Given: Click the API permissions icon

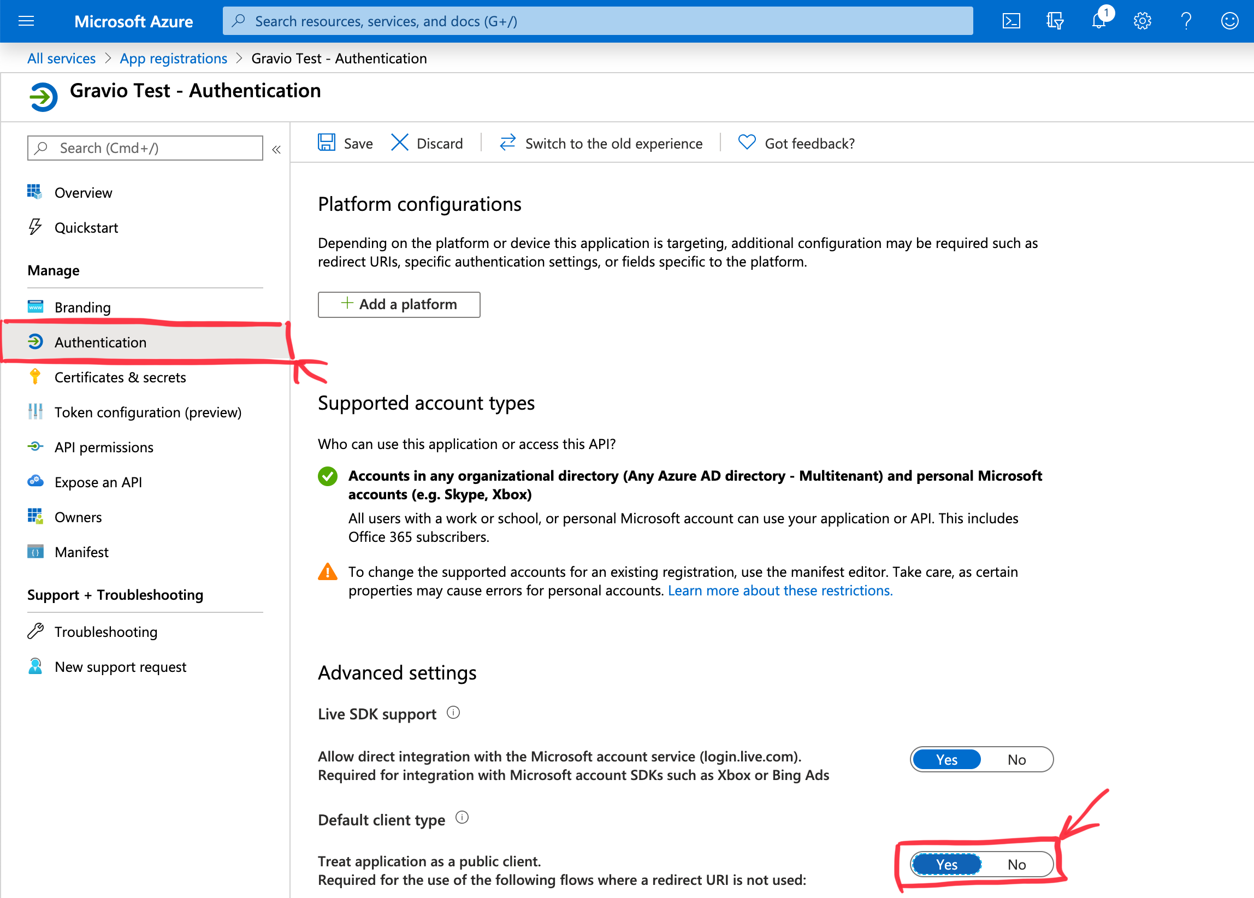Looking at the screenshot, I should 36,446.
